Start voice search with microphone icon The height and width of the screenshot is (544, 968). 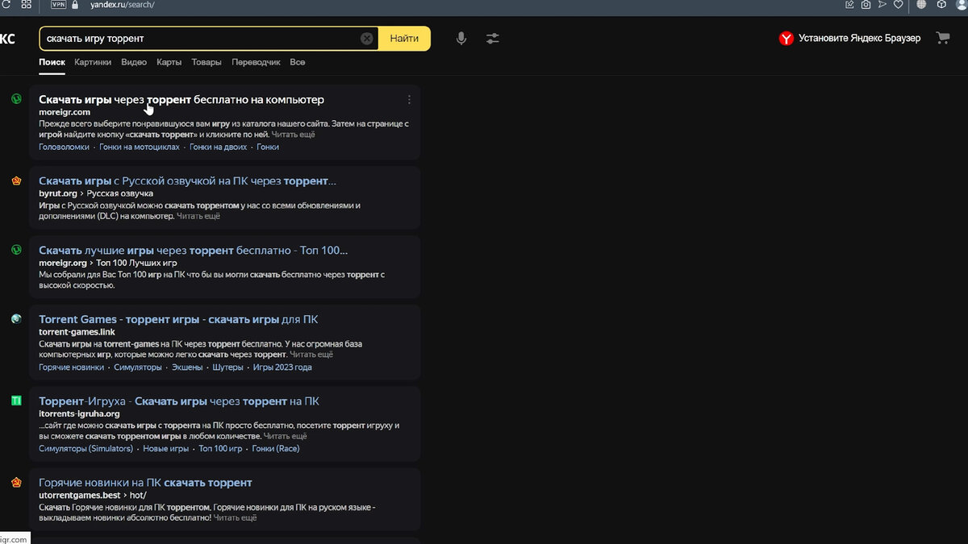[461, 38]
